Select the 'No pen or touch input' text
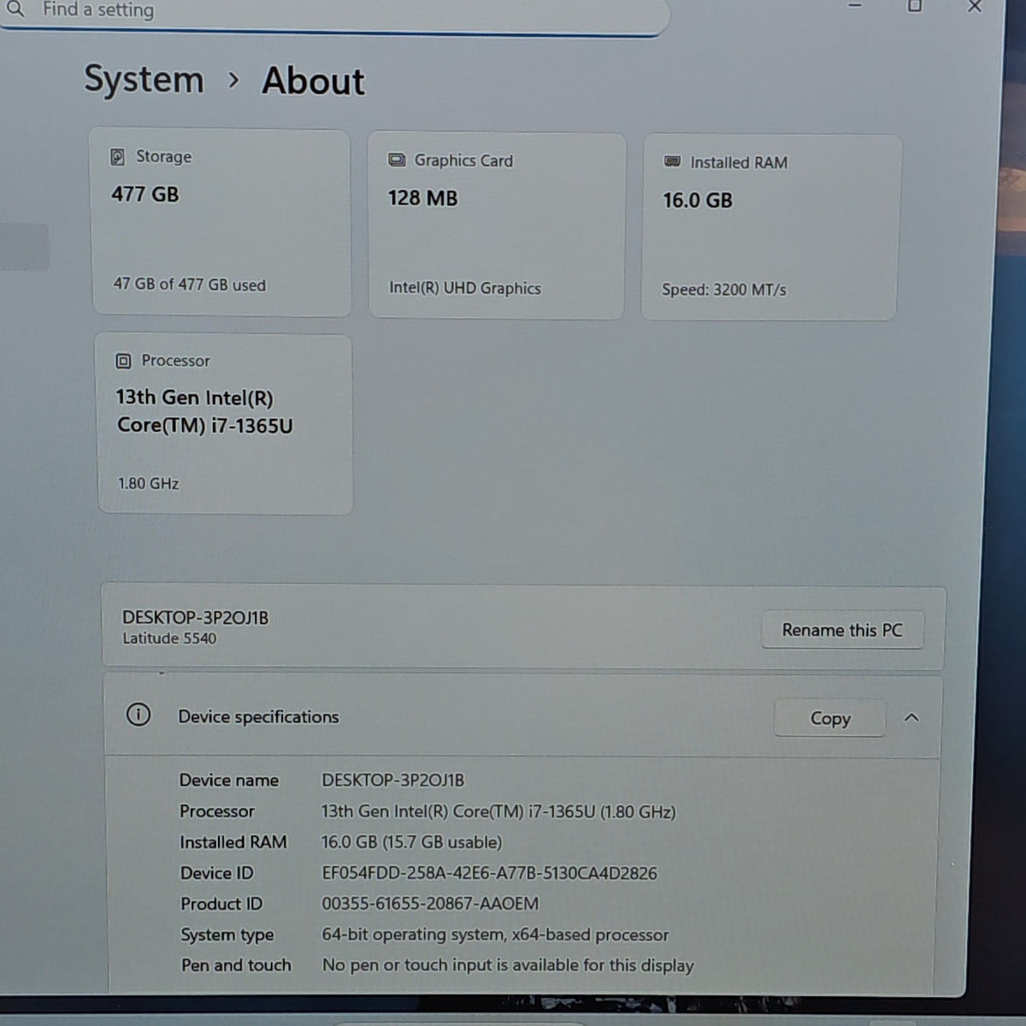This screenshot has width=1026, height=1026. coord(508,965)
